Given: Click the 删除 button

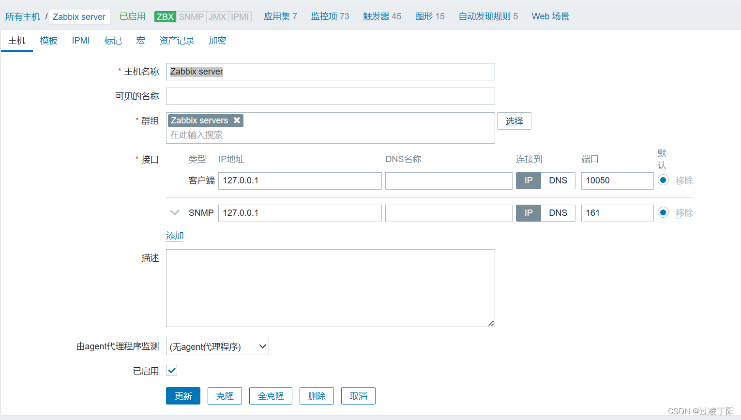Looking at the screenshot, I should click(x=317, y=396).
